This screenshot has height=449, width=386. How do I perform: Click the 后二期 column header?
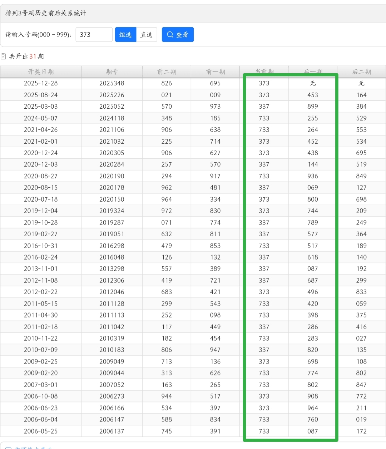tap(361, 72)
